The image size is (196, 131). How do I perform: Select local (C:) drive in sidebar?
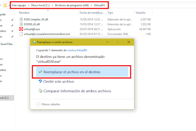7,98
